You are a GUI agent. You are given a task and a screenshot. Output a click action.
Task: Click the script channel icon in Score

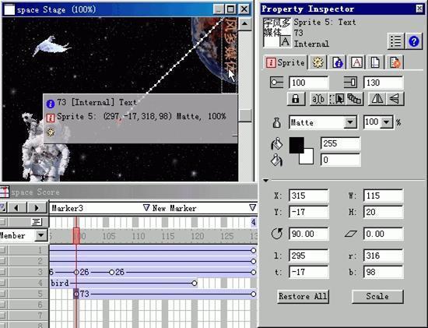coord(37,222)
